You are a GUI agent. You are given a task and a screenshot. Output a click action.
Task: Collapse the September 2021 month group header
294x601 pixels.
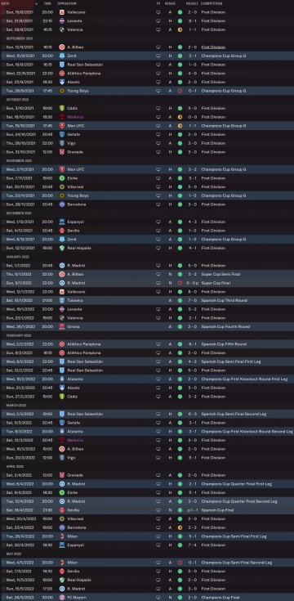point(19,38)
